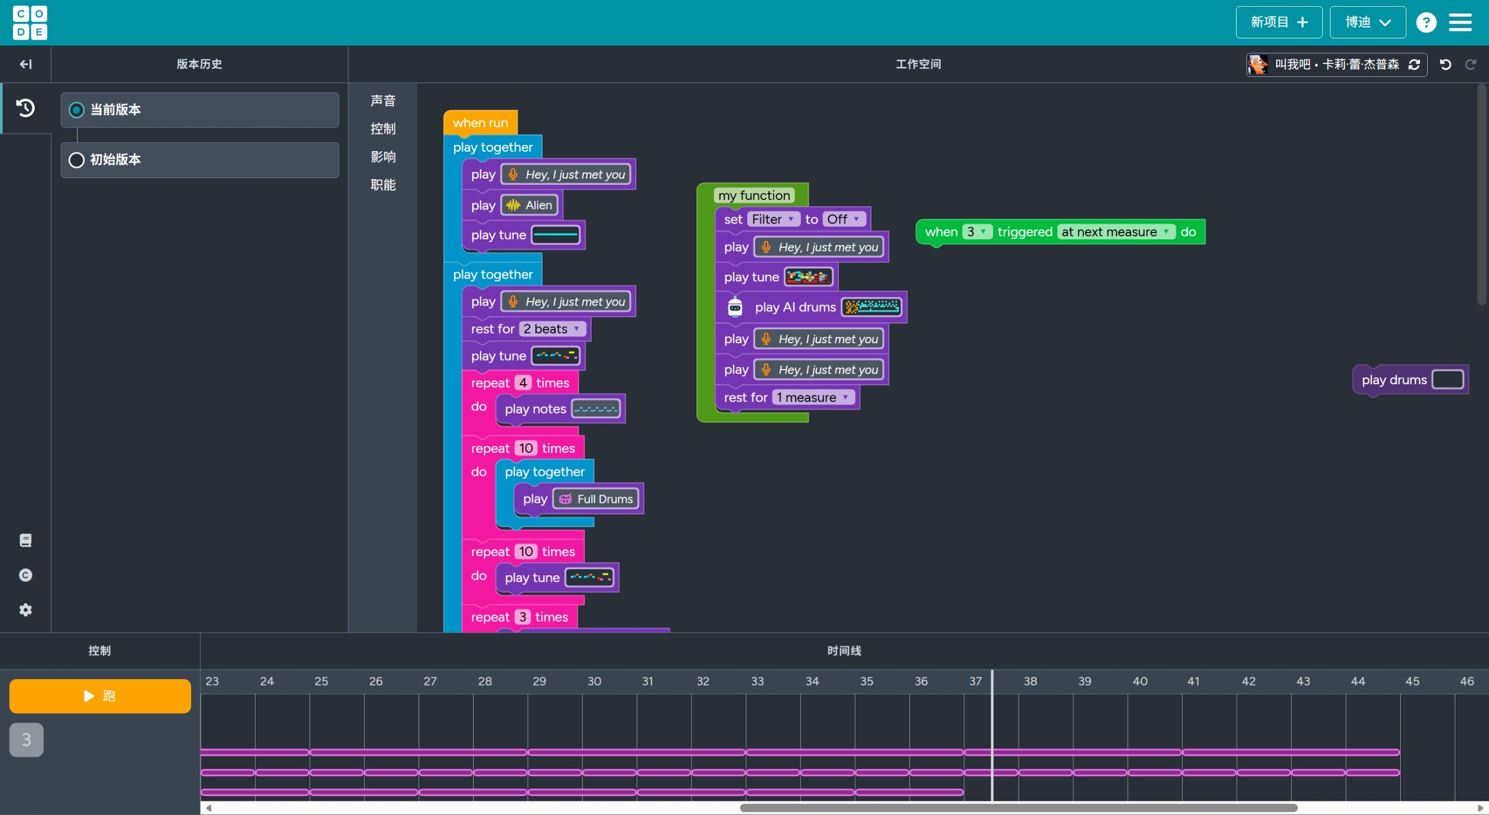Toggle the trigger 3 button
The height and width of the screenshot is (815, 1489).
[26, 739]
